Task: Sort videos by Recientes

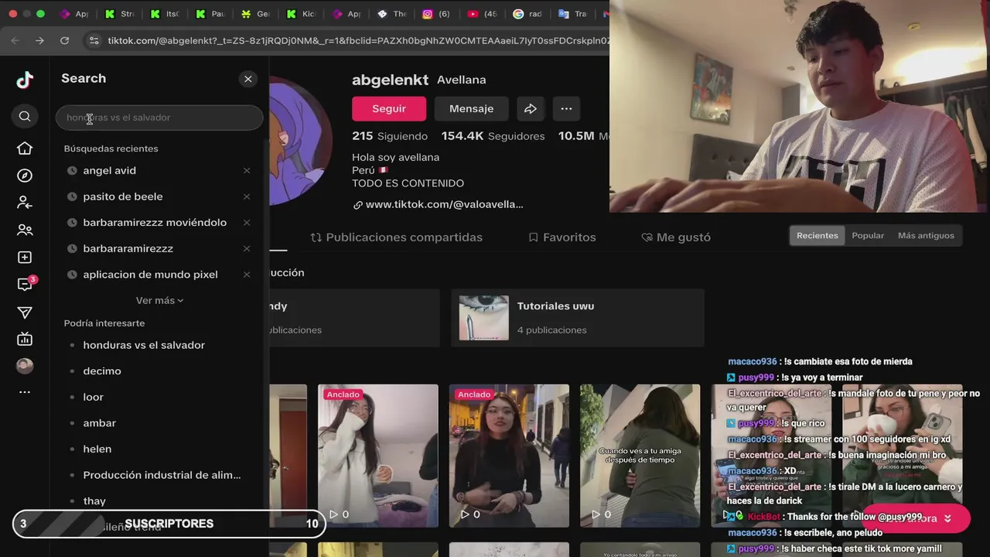Action: 817,236
